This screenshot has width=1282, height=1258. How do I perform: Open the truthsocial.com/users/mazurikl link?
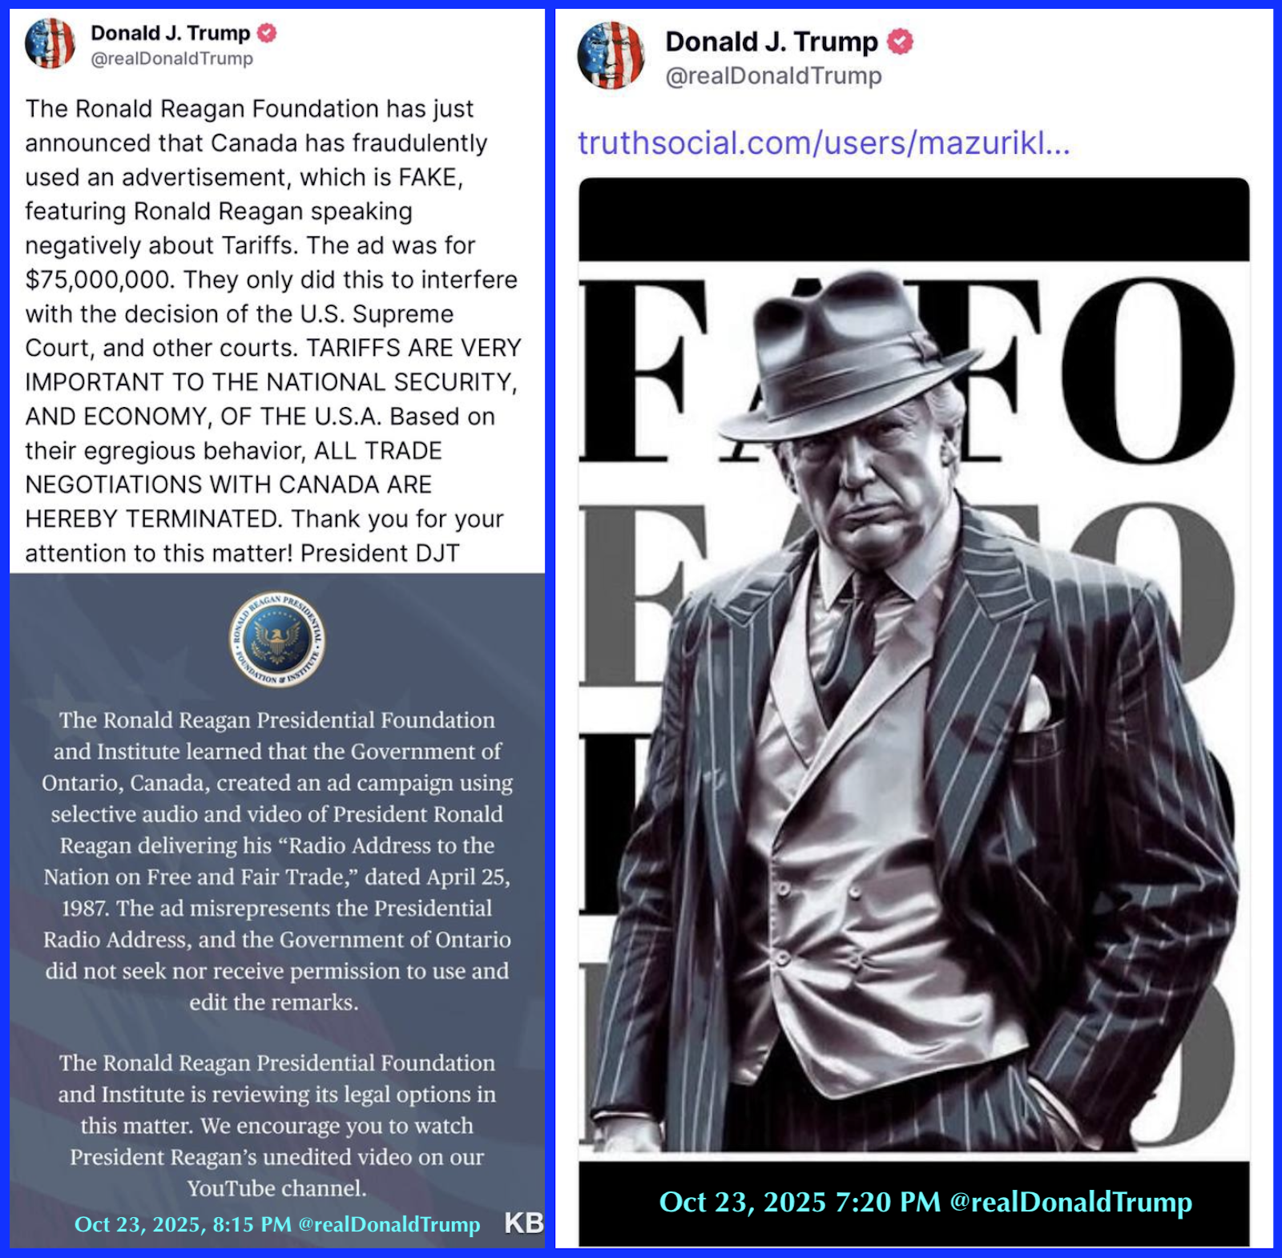[x=824, y=143]
